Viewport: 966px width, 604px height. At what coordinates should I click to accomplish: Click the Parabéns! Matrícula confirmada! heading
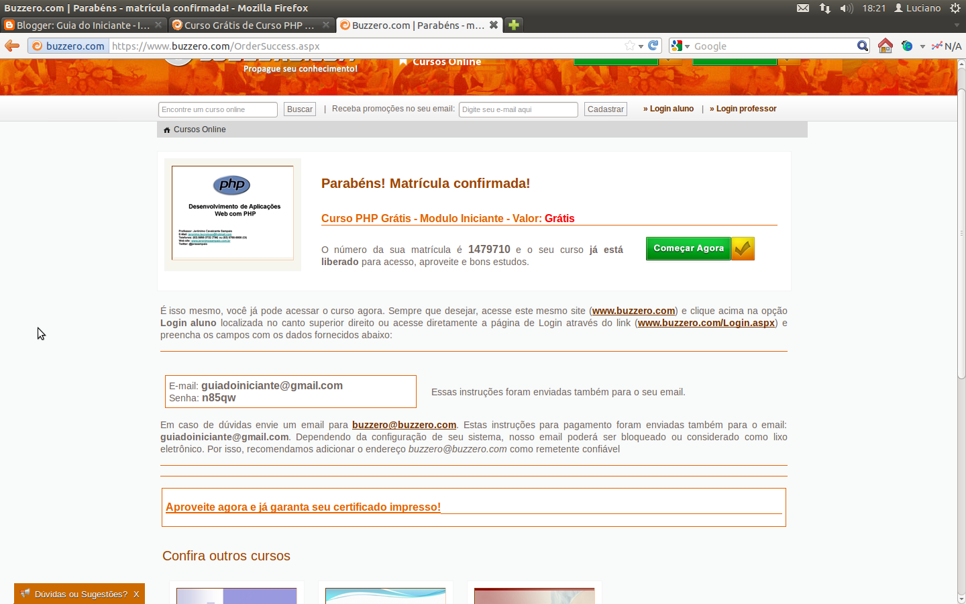[426, 183]
